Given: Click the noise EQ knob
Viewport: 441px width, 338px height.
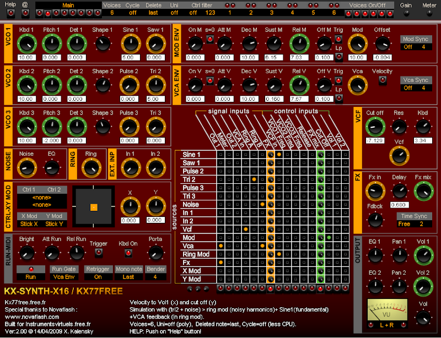Looking at the screenshot, I should (x=52, y=168).
